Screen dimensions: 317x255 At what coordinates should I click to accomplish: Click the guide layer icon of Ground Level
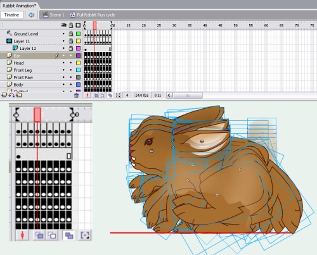tap(9, 33)
